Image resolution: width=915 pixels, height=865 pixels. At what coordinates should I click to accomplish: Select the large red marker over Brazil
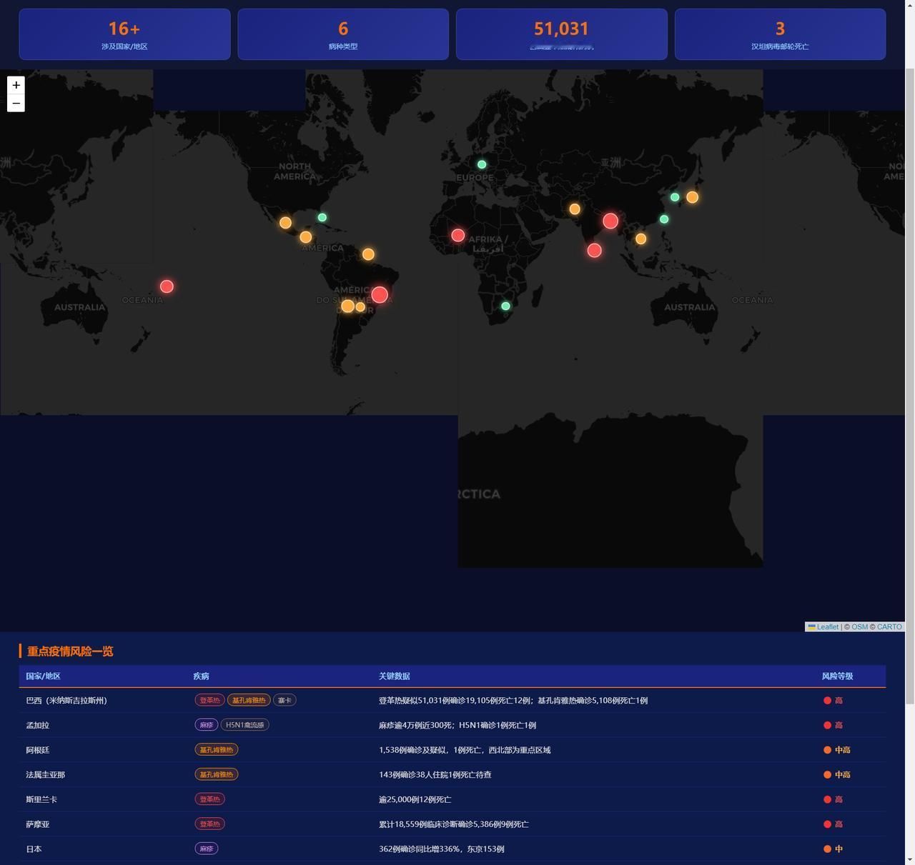coord(380,294)
